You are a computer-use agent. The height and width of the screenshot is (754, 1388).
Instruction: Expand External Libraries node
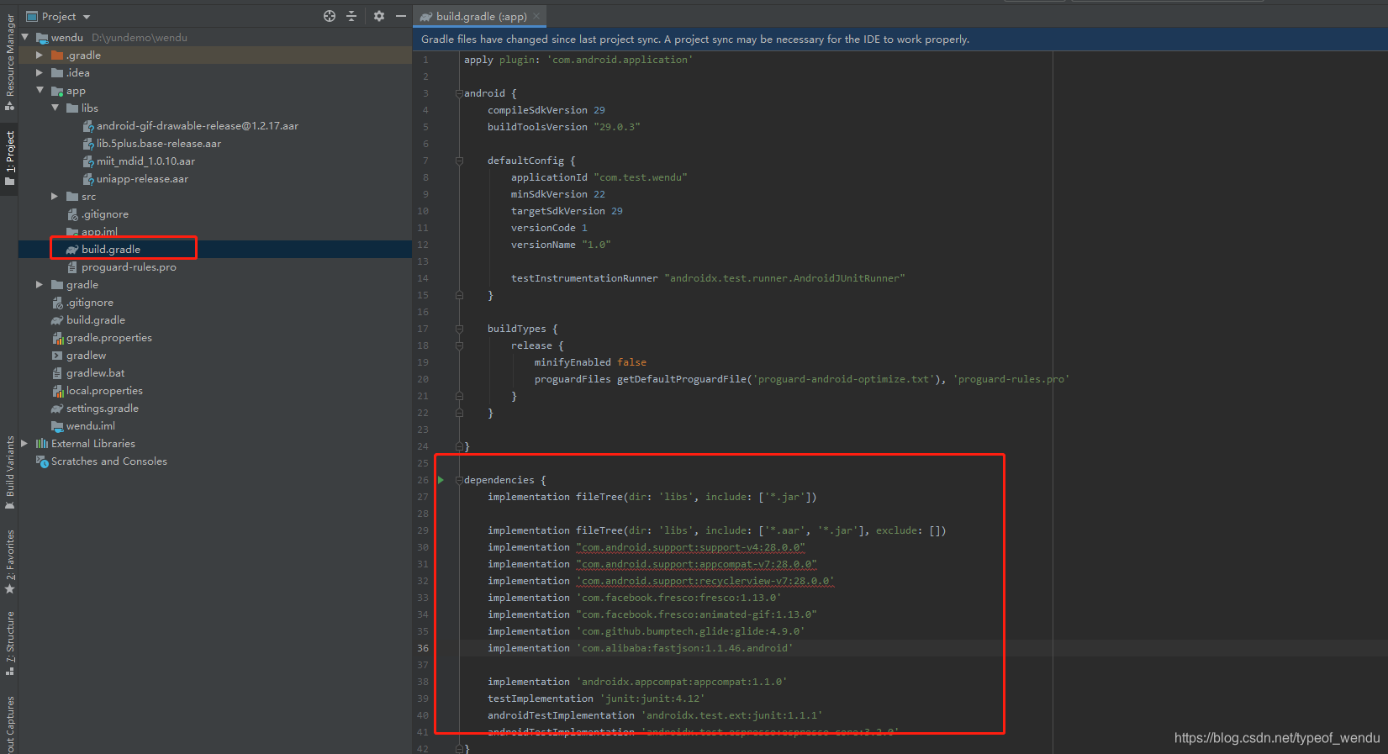tap(24, 443)
